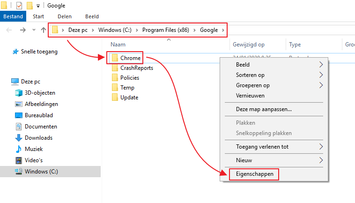
Task: Go forward with the right arrow button
Action: (23, 30)
